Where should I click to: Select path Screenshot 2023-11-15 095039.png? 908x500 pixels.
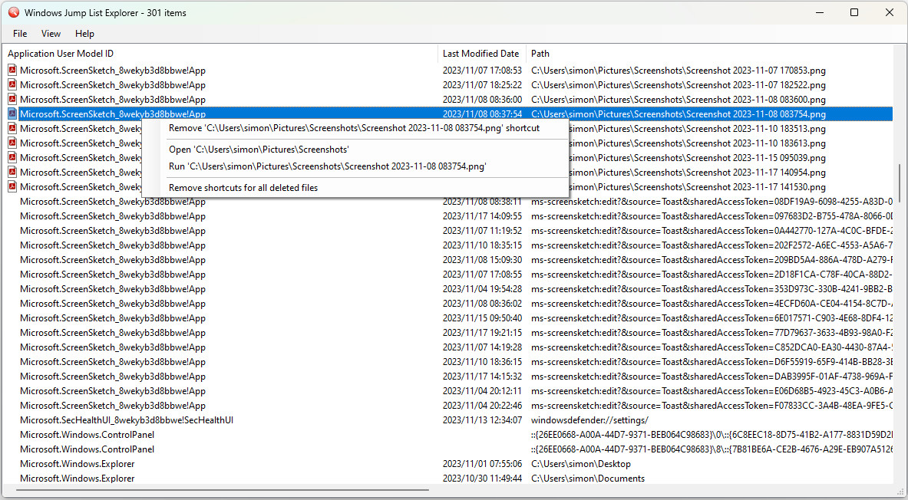point(697,157)
